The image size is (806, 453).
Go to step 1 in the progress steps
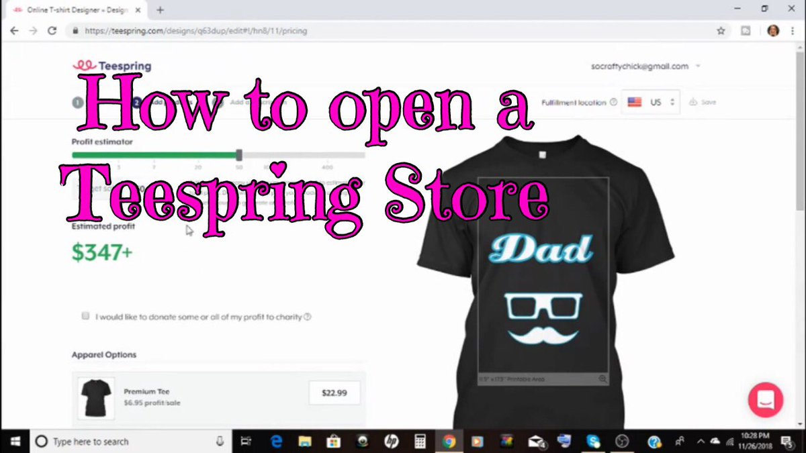(x=78, y=103)
